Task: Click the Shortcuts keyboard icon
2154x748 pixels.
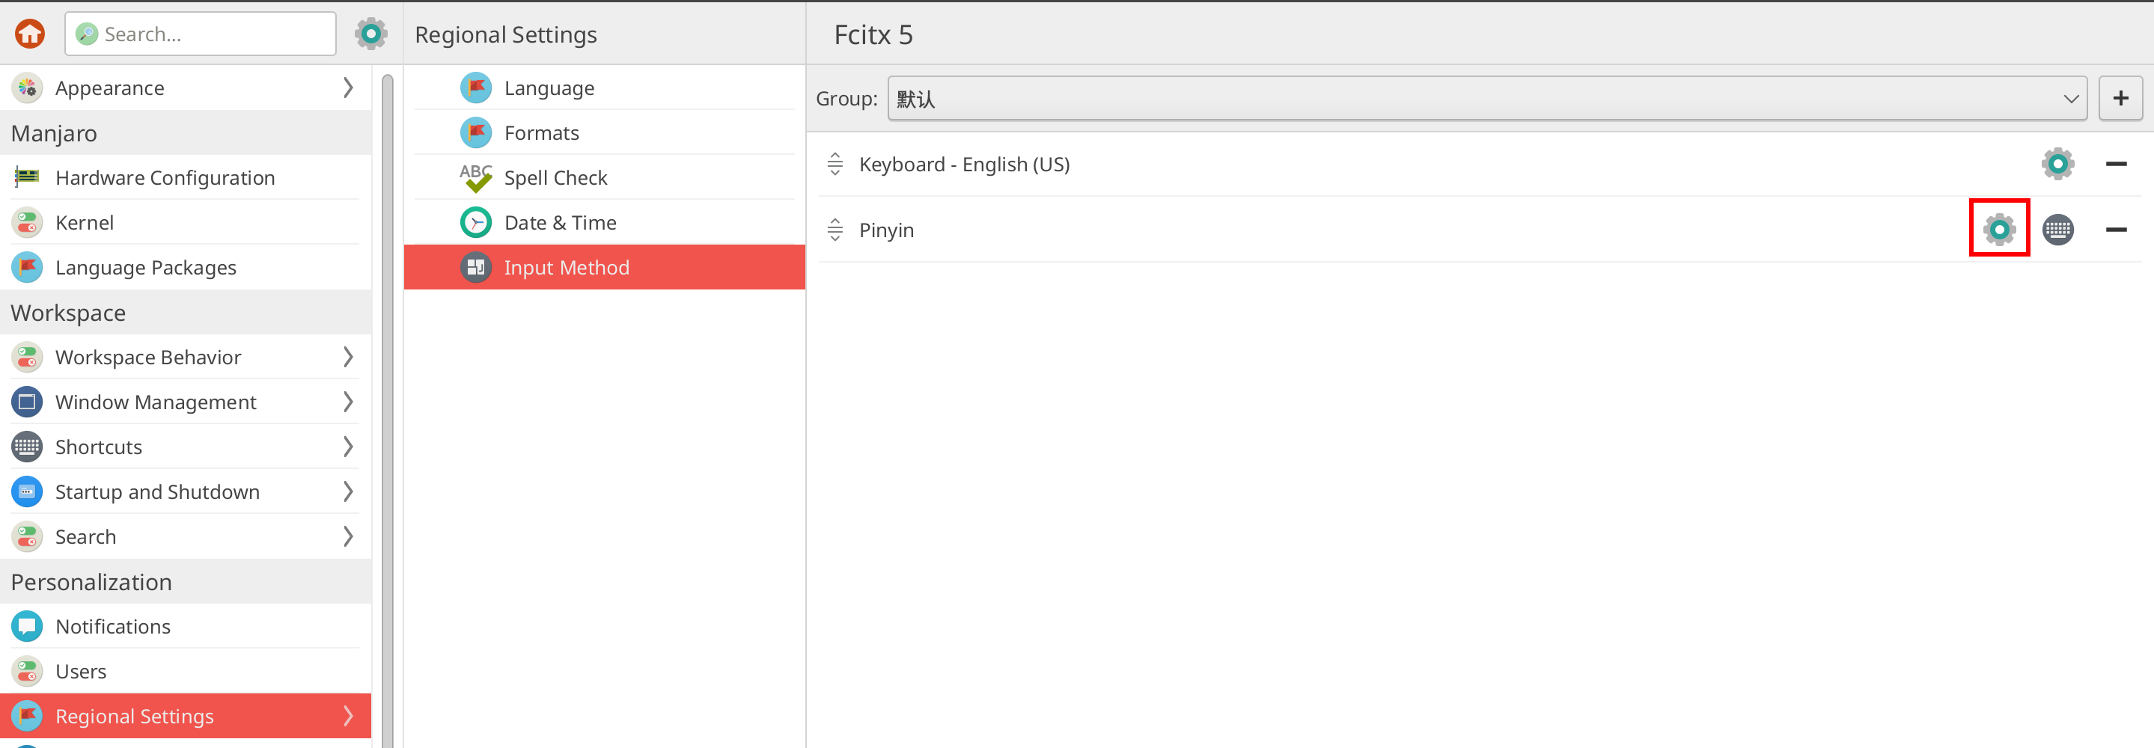Action: (x=27, y=447)
